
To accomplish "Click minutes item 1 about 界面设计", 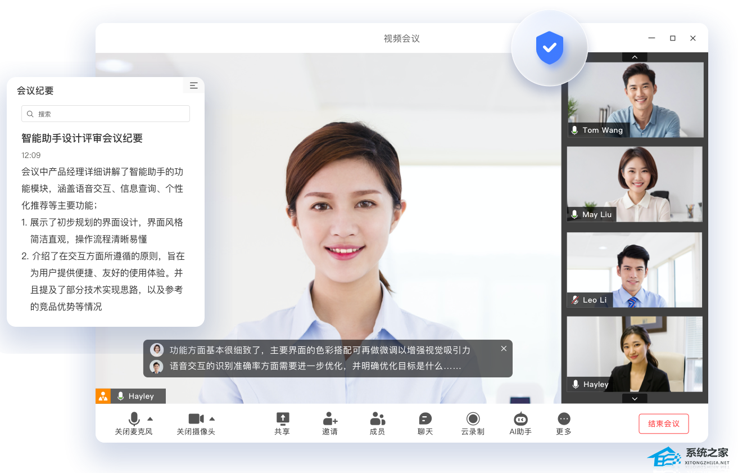I will pyautogui.click(x=102, y=231).
